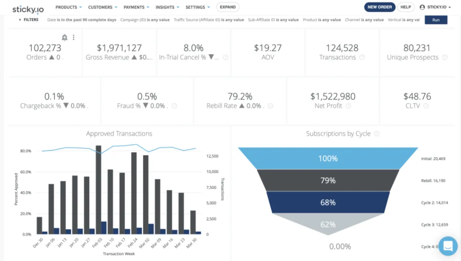Click the info icon beside Rebill Rate
Viewport: 461px width, 261px height.
(x=270, y=106)
